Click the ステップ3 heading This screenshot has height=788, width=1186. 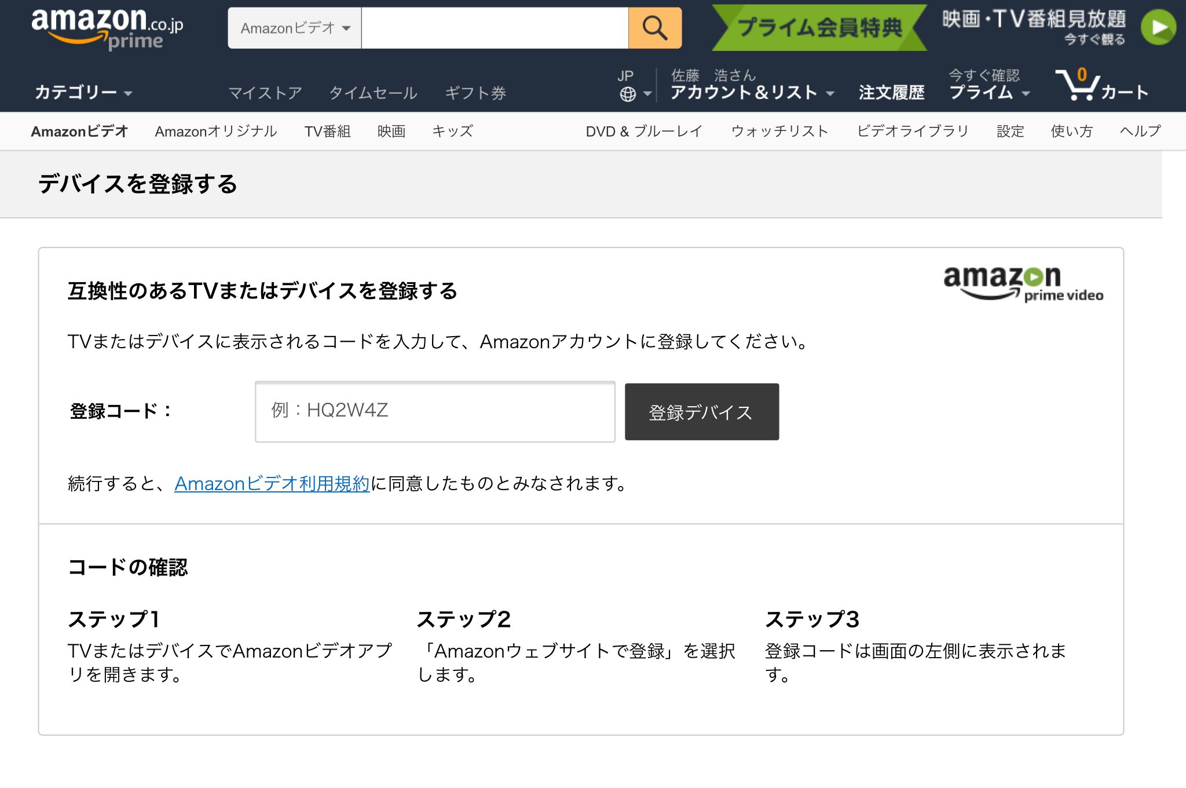pos(812,619)
